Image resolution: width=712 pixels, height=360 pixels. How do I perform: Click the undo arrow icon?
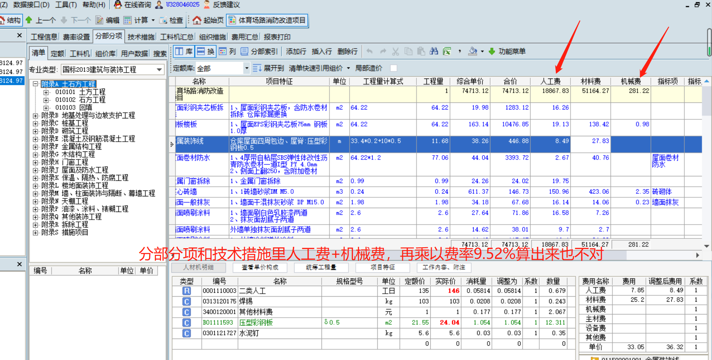(x=370, y=51)
